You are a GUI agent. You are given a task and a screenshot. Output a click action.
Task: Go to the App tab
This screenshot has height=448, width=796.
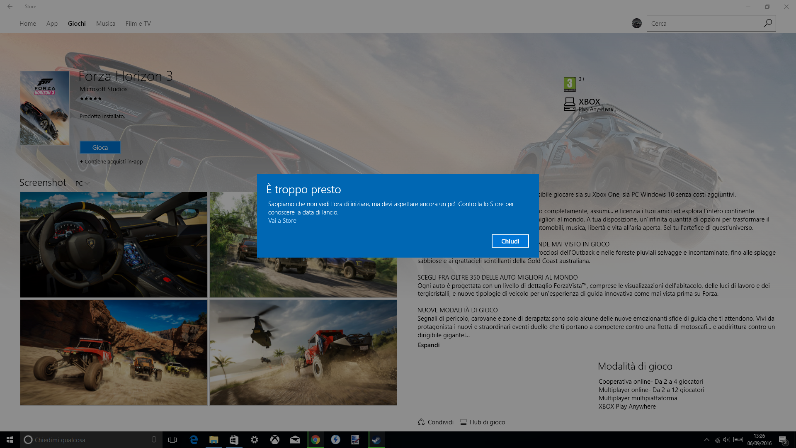click(x=52, y=24)
